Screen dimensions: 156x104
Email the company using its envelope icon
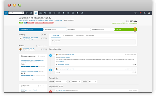point(46,39)
